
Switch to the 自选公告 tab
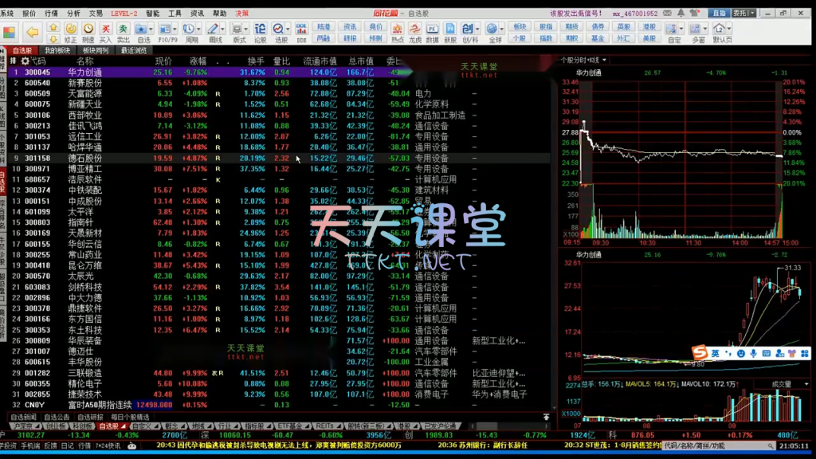point(57,417)
